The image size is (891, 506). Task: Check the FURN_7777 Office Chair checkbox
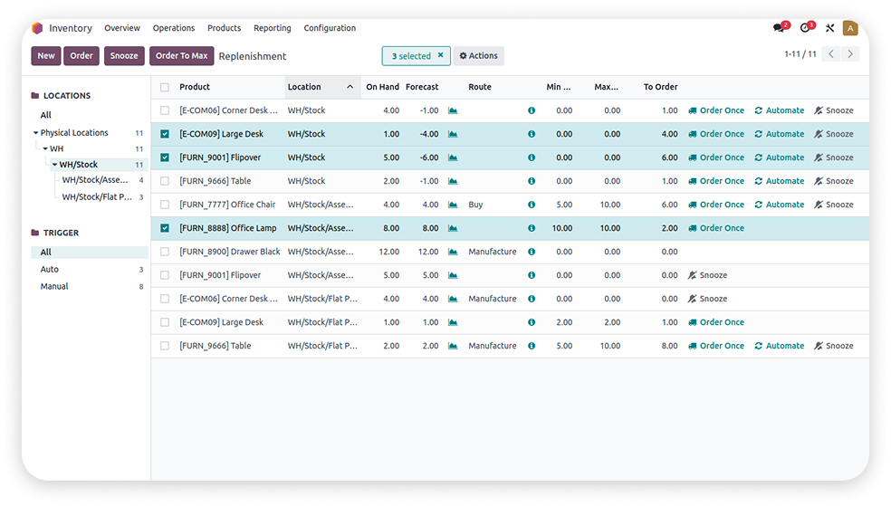click(165, 205)
